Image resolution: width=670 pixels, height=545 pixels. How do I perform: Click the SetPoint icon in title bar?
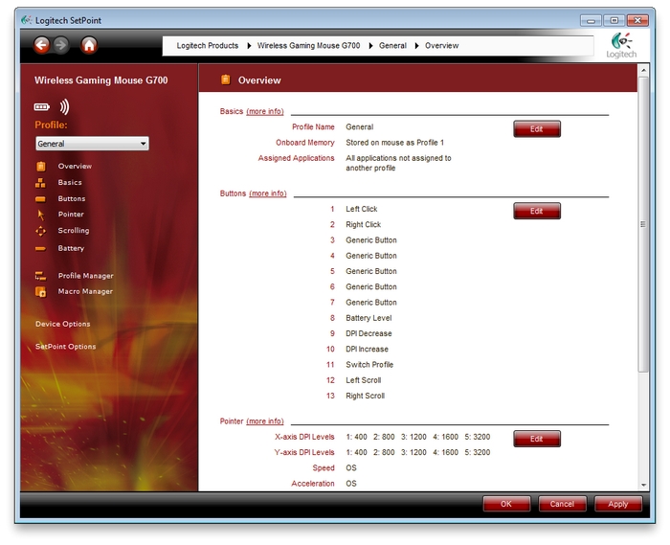pos(27,20)
